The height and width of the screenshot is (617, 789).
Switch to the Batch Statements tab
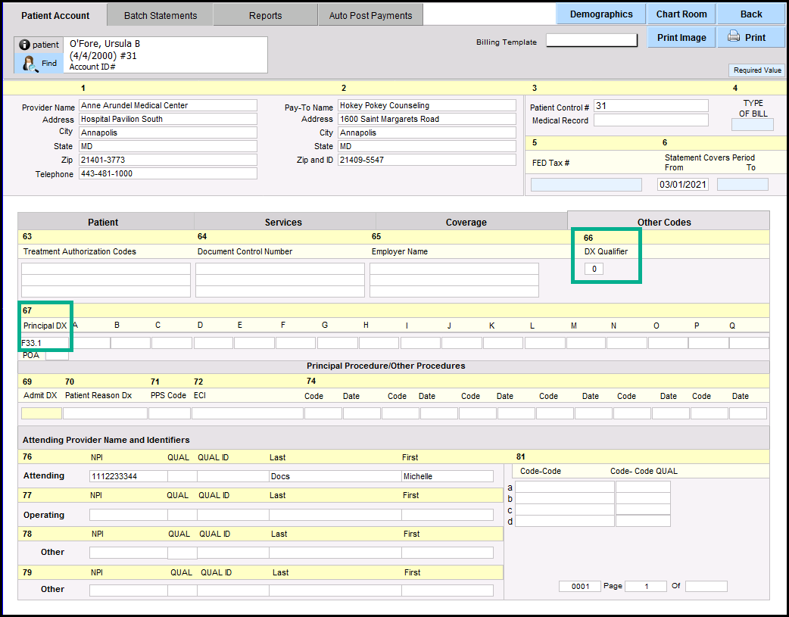point(160,15)
